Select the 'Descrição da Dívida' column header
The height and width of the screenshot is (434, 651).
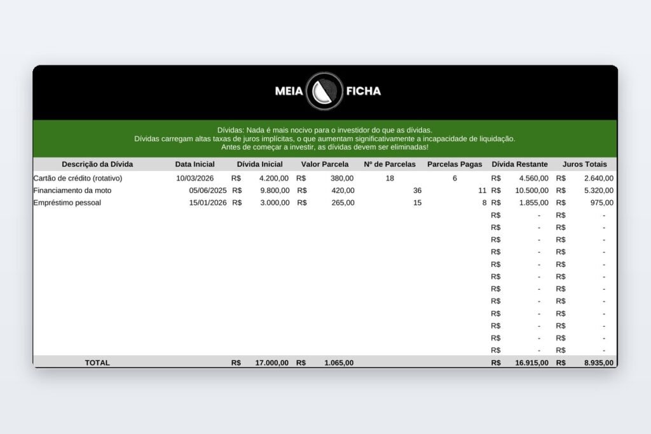coord(97,165)
